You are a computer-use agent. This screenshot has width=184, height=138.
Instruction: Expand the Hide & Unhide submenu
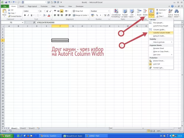pyautogui.click(x=160, y=42)
